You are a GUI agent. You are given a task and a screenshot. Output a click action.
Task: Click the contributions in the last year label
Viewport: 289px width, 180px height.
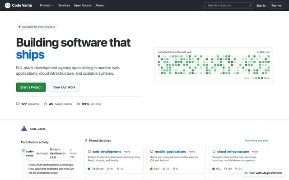175,52
